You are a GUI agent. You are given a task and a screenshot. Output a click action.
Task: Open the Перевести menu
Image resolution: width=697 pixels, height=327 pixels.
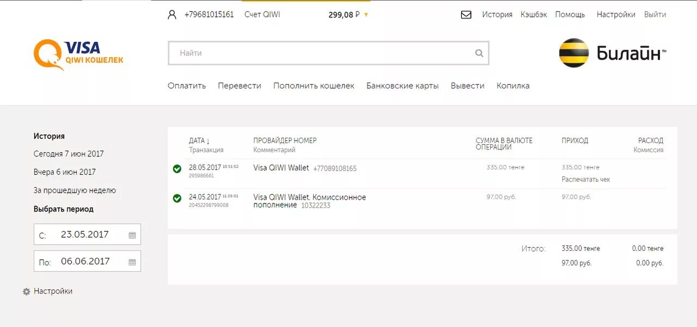(240, 85)
